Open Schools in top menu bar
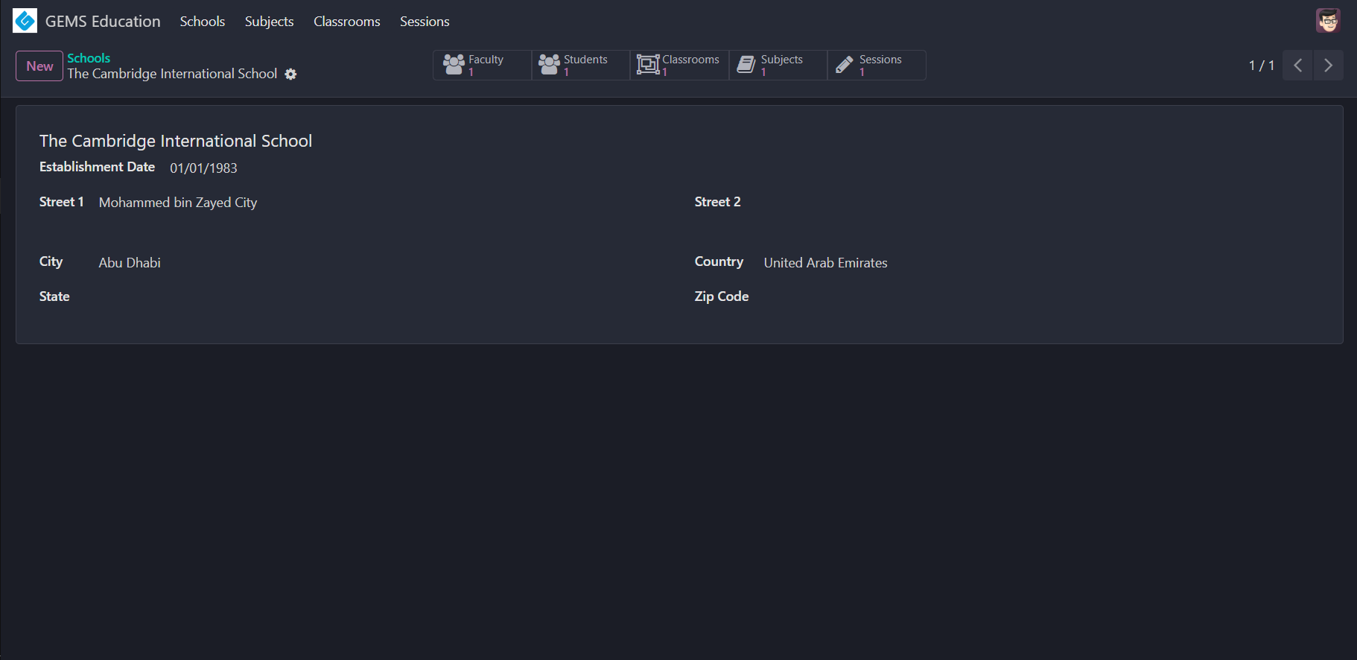The width and height of the screenshot is (1357, 660). [202, 22]
